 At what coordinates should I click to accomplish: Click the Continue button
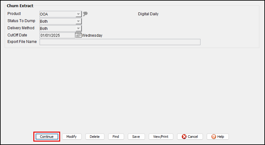[x=47, y=137]
